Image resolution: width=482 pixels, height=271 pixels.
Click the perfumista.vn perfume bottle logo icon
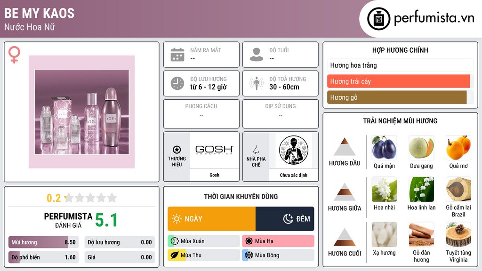tap(378, 19)
